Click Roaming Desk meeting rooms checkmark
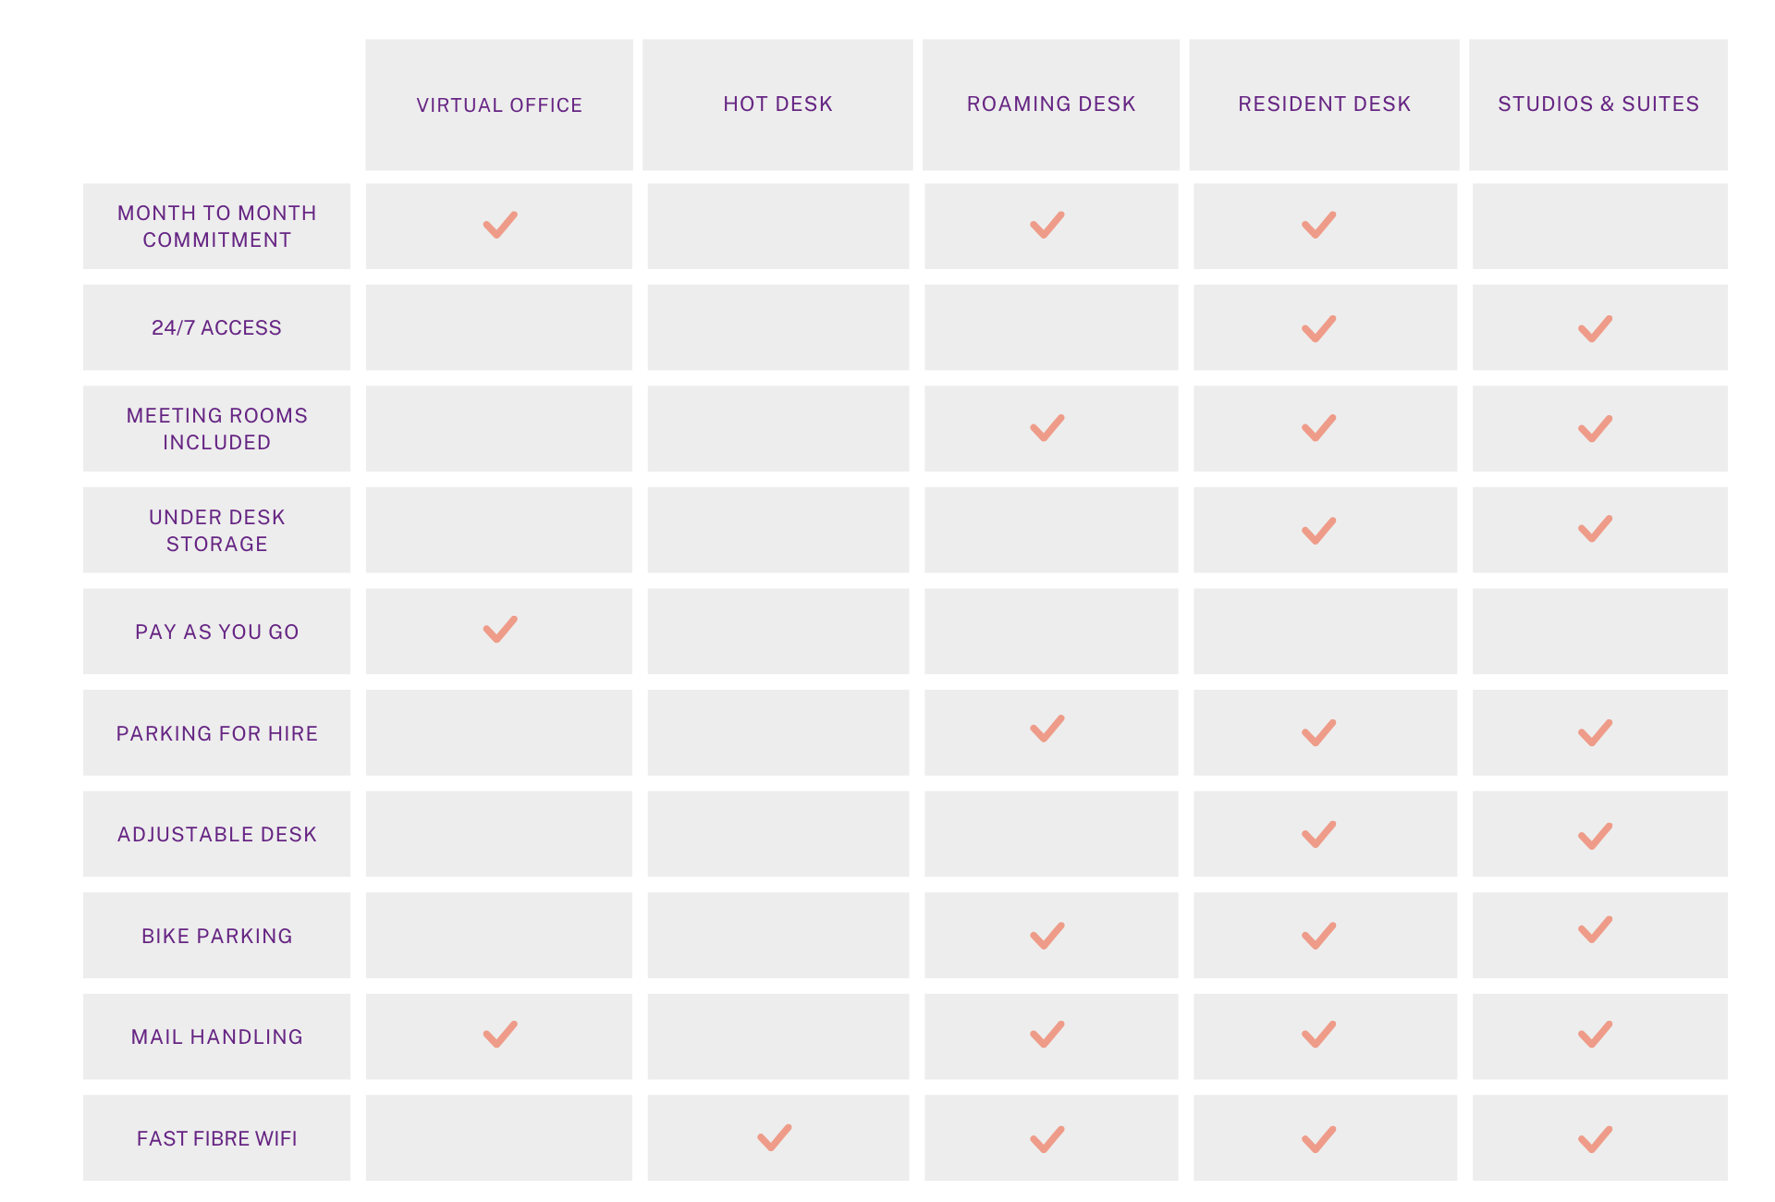Viewport: 1775px width, 1202px height. (1047, 428)
